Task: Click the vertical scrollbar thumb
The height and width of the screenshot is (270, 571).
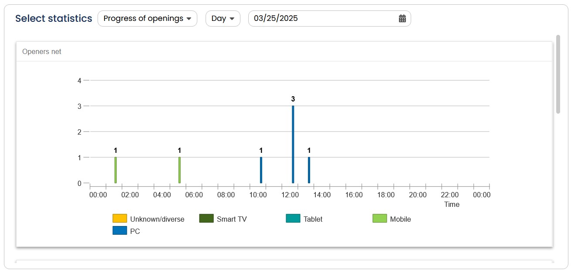Action: click(558, 74)
